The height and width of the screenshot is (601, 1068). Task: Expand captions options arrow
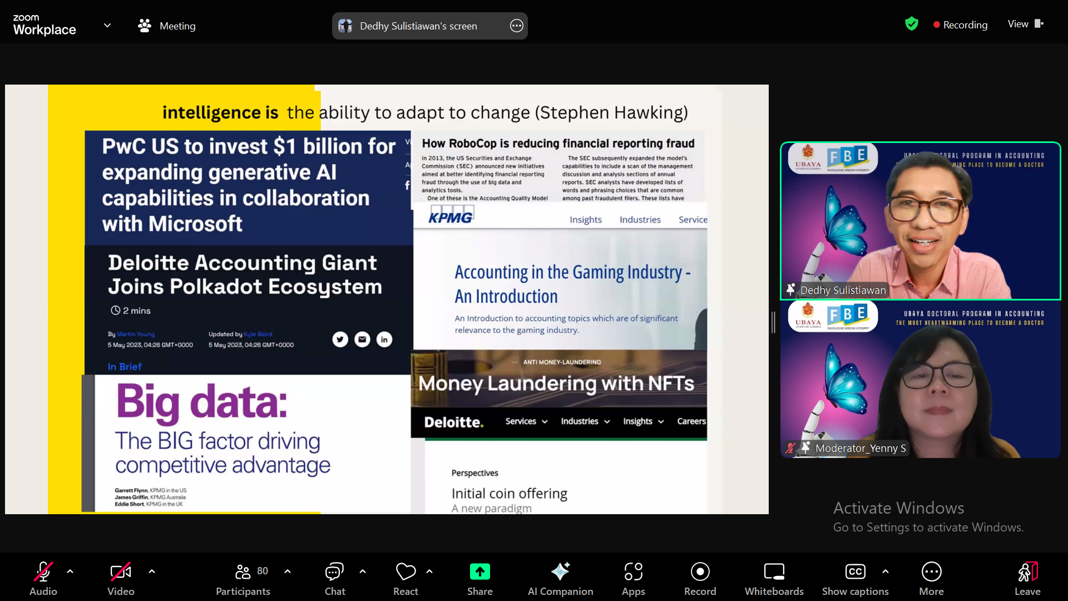886,572
